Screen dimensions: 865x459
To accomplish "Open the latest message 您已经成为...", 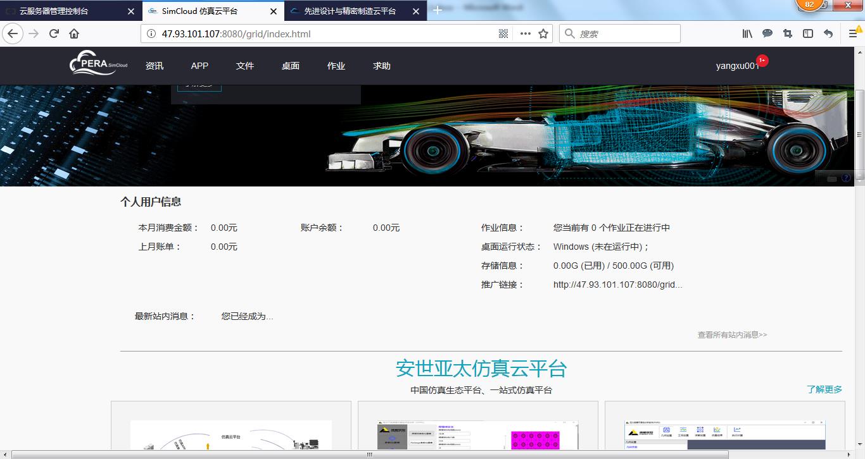I will (x=248, y=316).
